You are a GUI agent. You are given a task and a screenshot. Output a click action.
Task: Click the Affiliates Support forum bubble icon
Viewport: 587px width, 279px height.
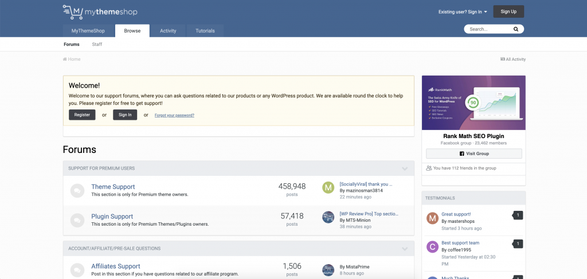pyautogui.click(x=77, y=270)
